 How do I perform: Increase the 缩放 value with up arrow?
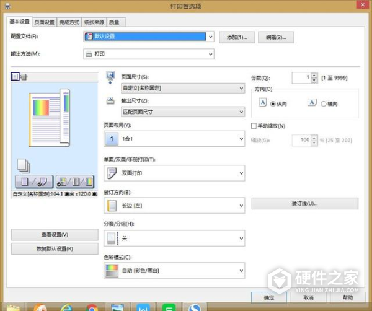point(314,138)
